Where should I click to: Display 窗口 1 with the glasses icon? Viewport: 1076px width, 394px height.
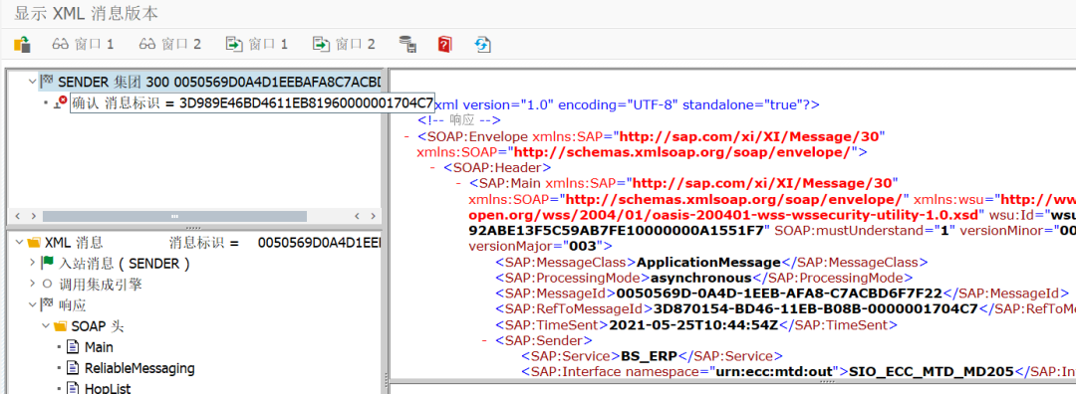[83, 45]
